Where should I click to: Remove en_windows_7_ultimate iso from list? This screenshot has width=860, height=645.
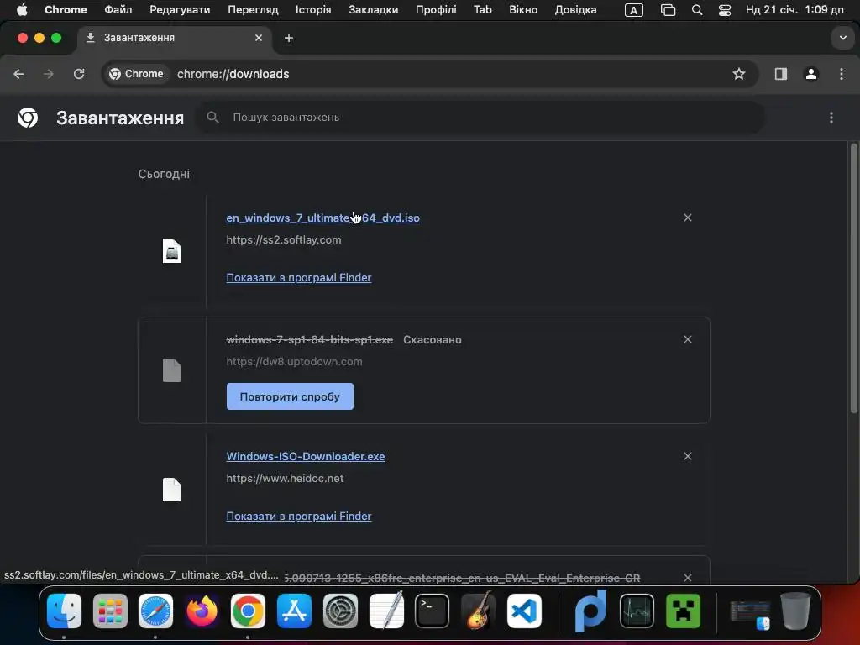[x=688, y=218]
